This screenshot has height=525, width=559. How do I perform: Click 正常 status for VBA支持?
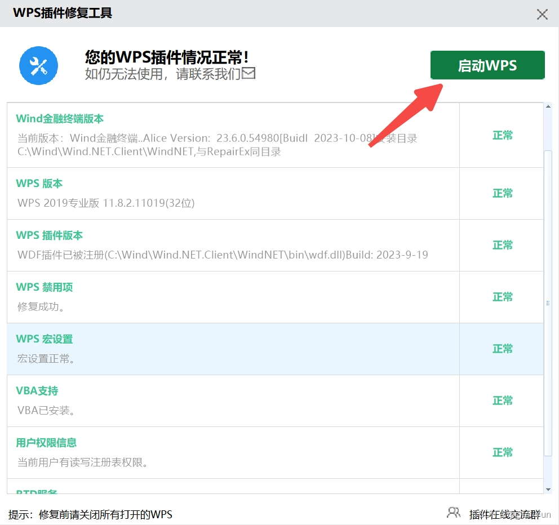point(502,401)
